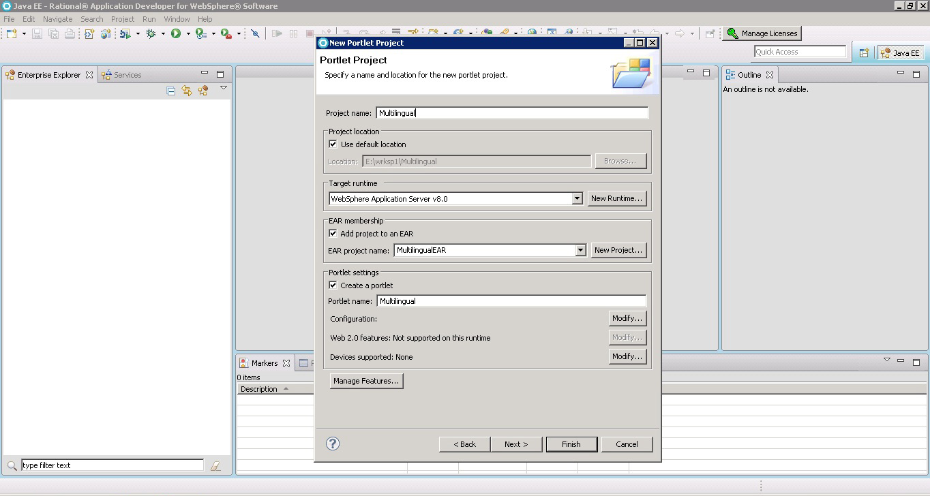The image size is (930, 496).
Task: Click Collapse All in Enterprise Explorer
Action: [x=171, y=91]
